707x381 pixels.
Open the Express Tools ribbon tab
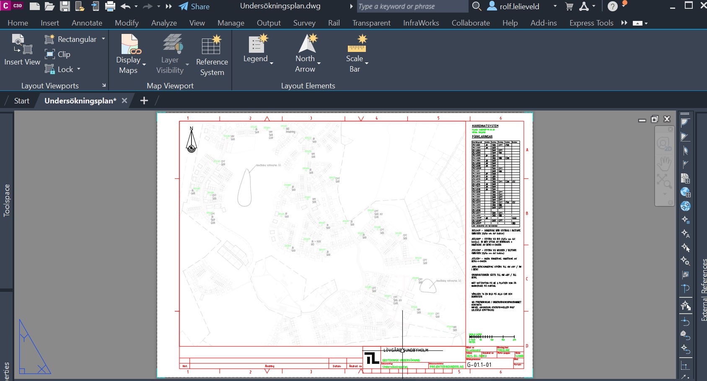[590, 23]
